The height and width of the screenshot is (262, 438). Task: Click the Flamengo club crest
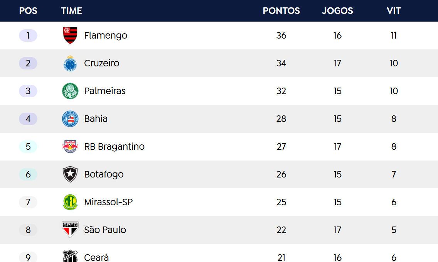click(70, 35)
